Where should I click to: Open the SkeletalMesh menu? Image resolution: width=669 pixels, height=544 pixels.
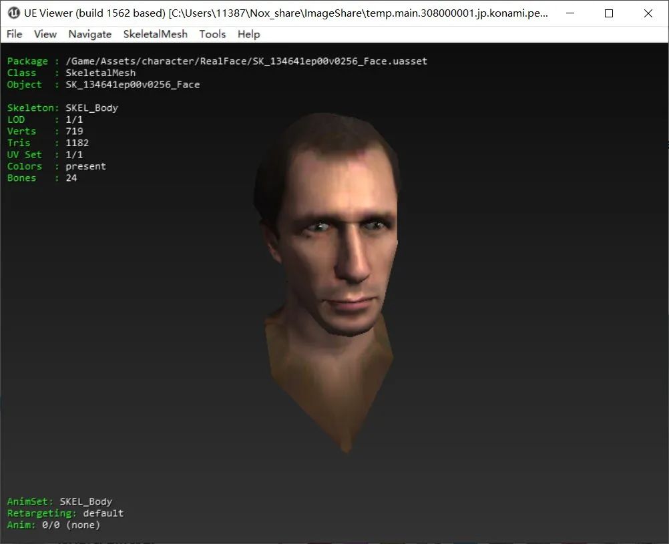(x=156, y=34)
